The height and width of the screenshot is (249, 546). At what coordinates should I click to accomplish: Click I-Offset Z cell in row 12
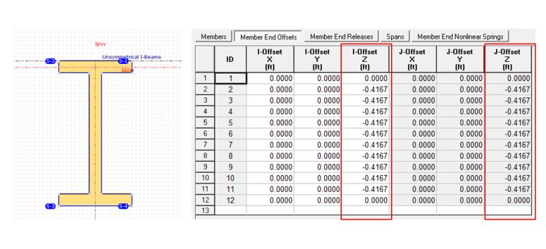[365, 201]
